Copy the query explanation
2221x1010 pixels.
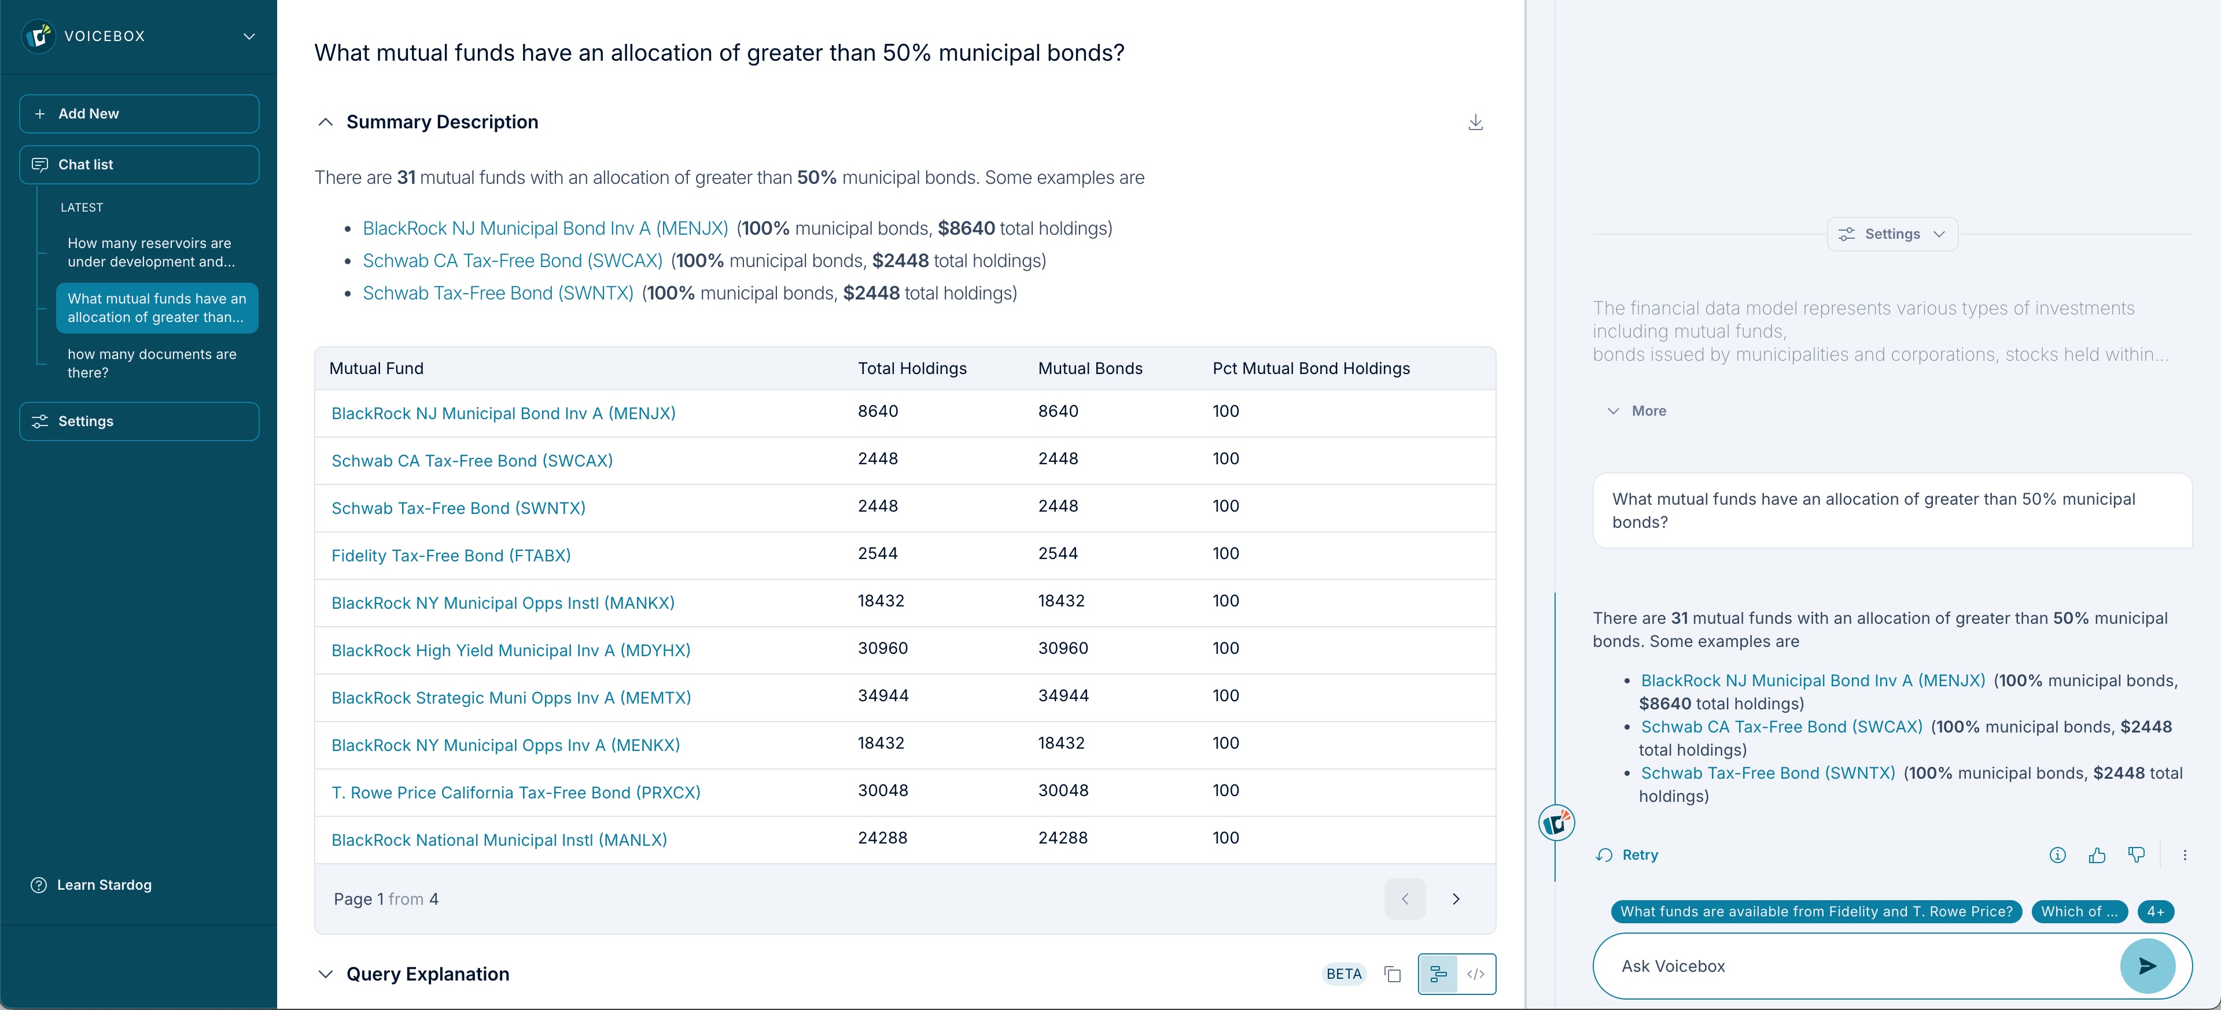click(x=1391, y=975)
